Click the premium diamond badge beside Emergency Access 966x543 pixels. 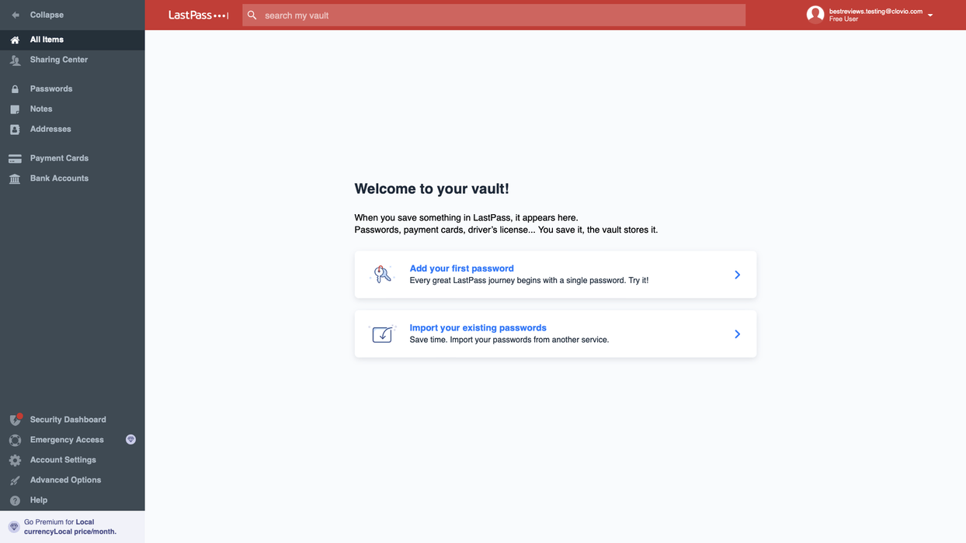pos(130,439)
